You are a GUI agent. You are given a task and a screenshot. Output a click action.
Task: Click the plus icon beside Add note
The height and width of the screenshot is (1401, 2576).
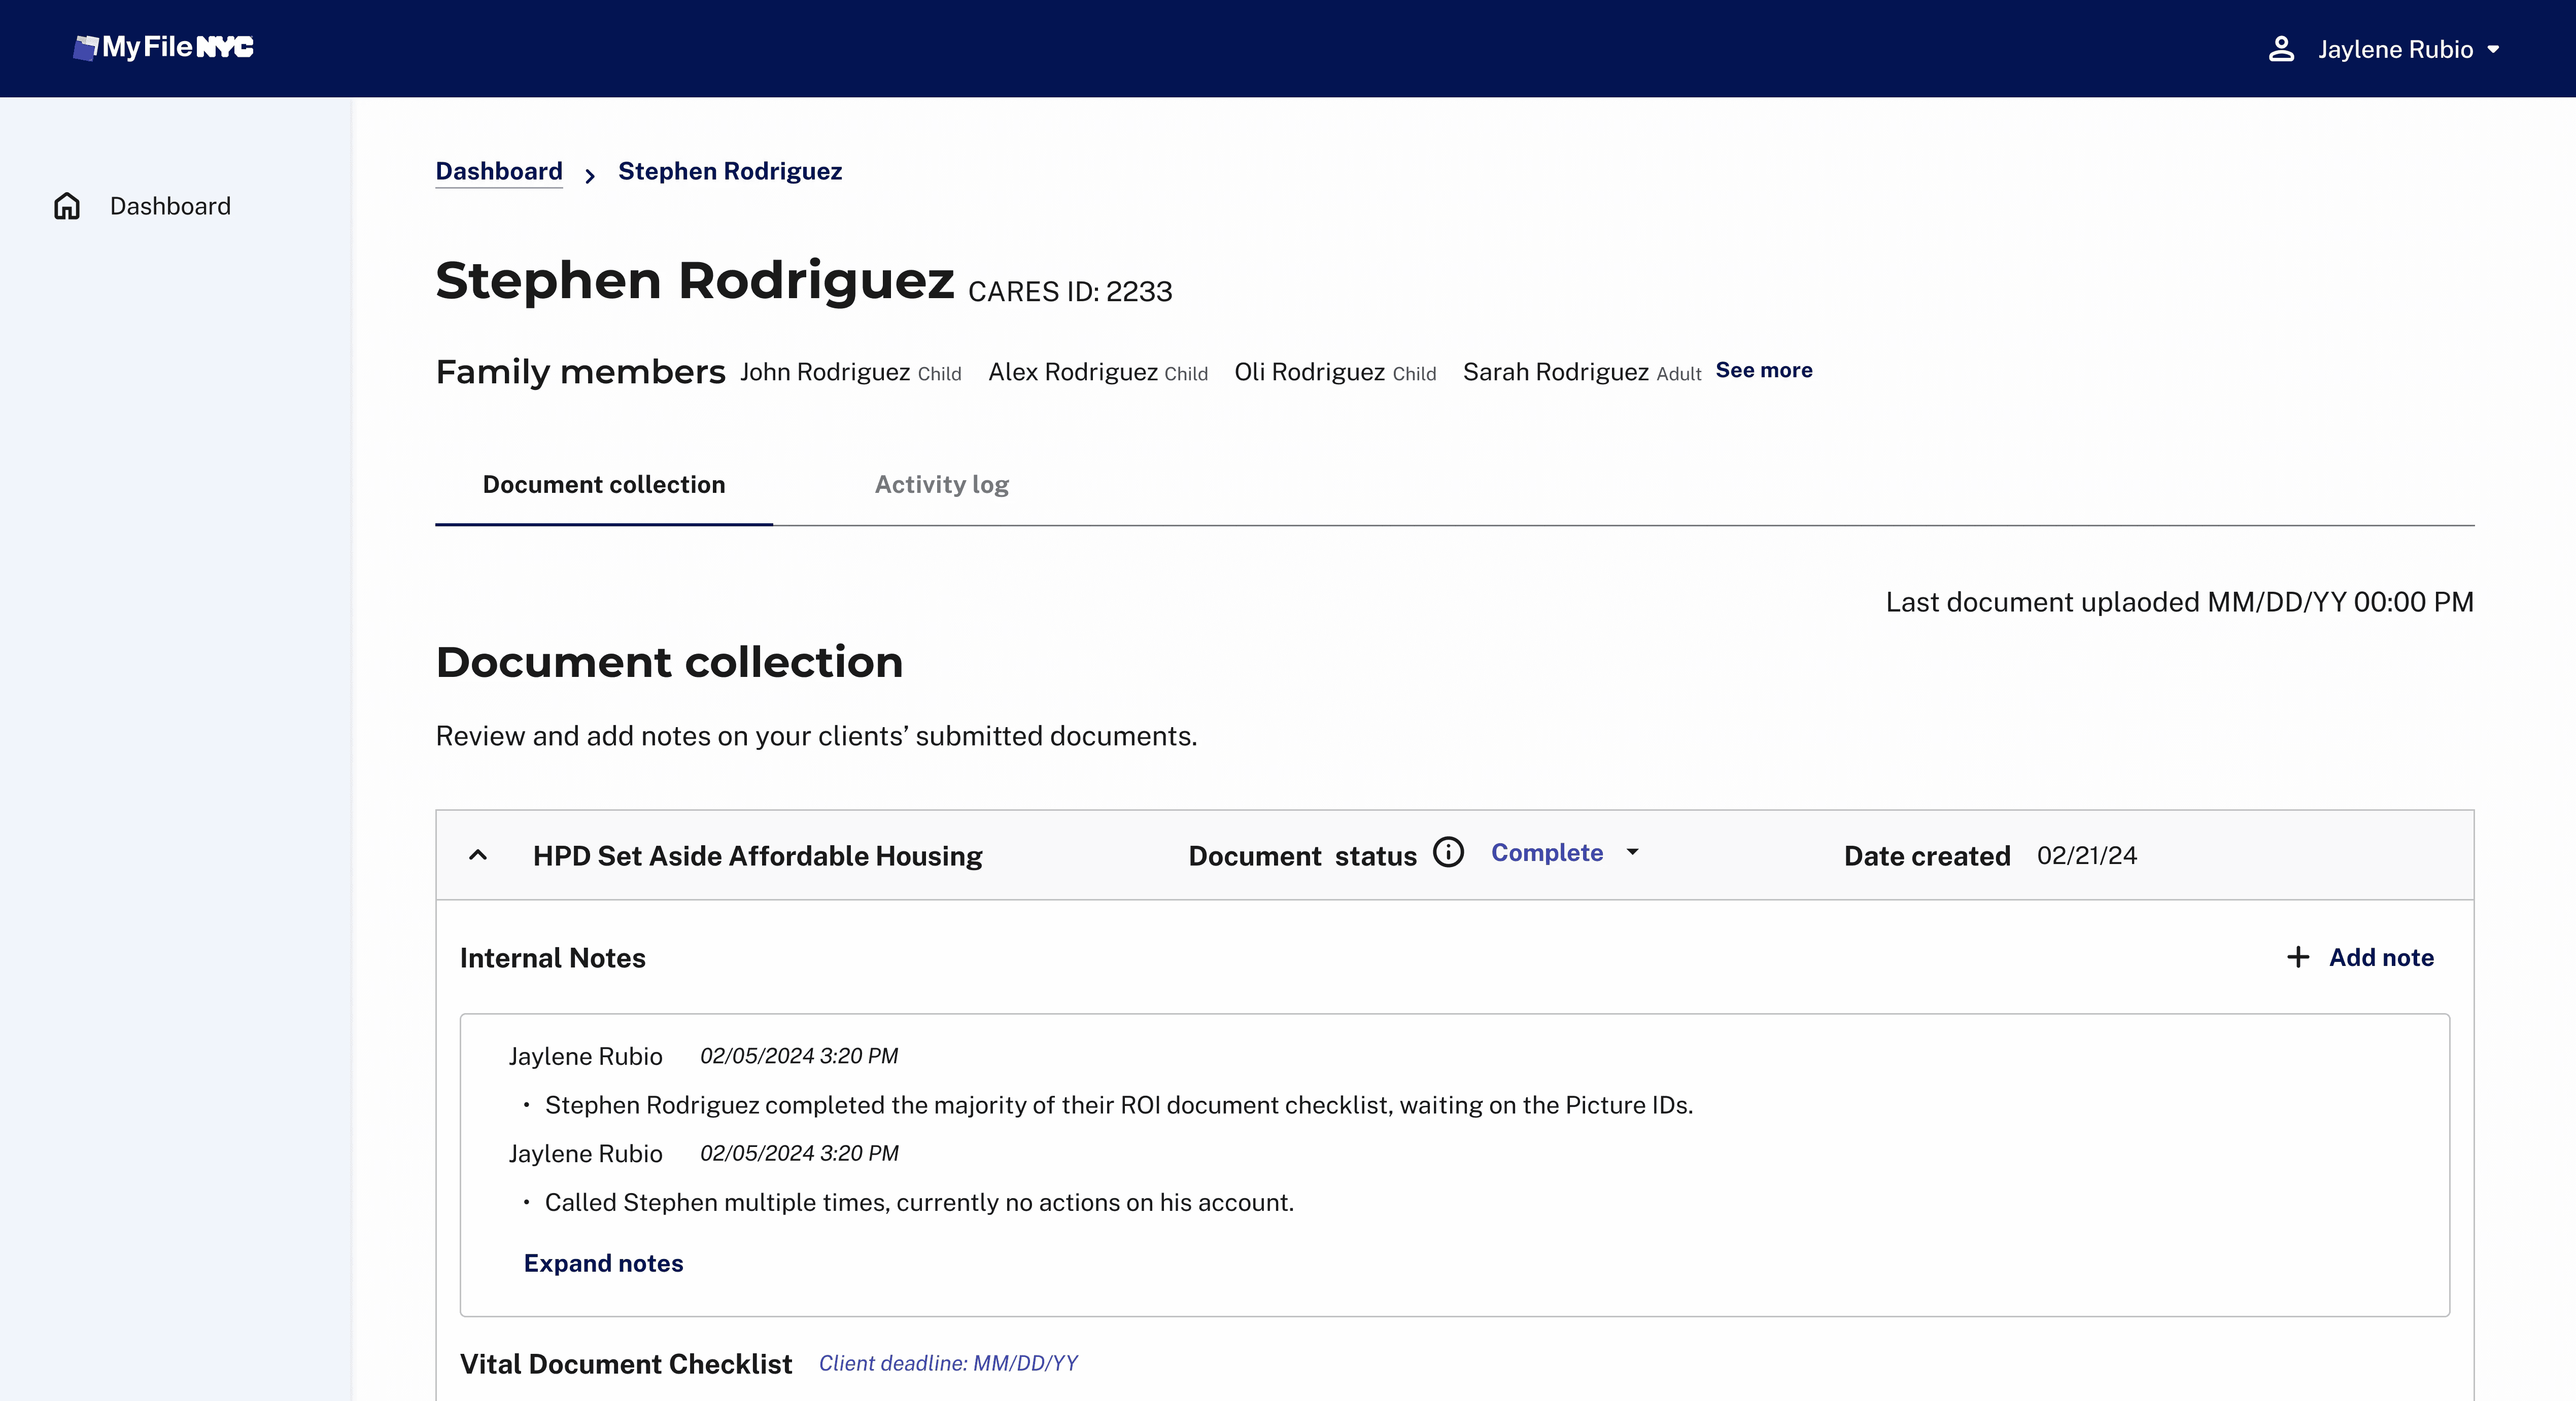coord(2298,957)
